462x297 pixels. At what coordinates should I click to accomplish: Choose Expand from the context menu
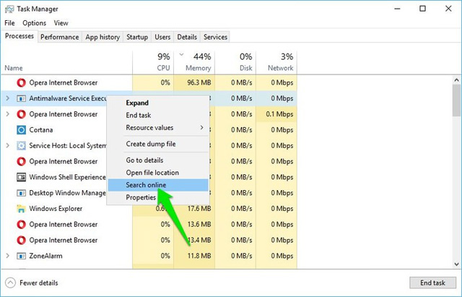(158, 103)
